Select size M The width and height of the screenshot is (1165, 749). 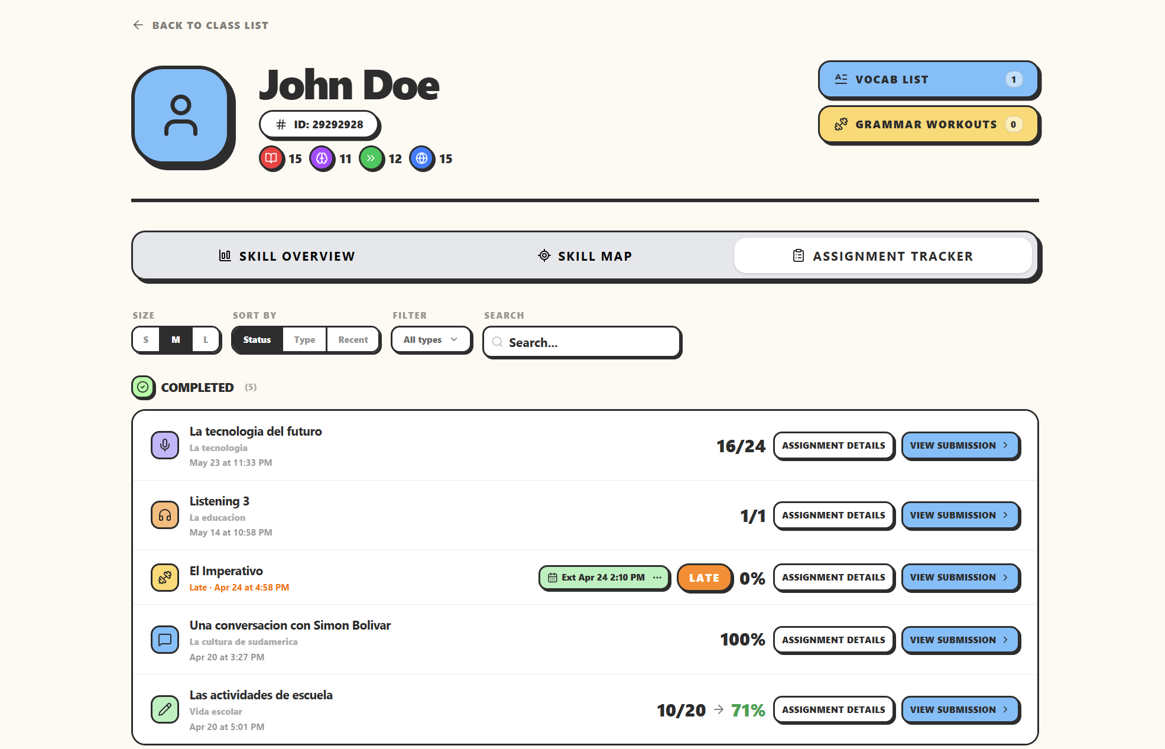coord(176,340)
